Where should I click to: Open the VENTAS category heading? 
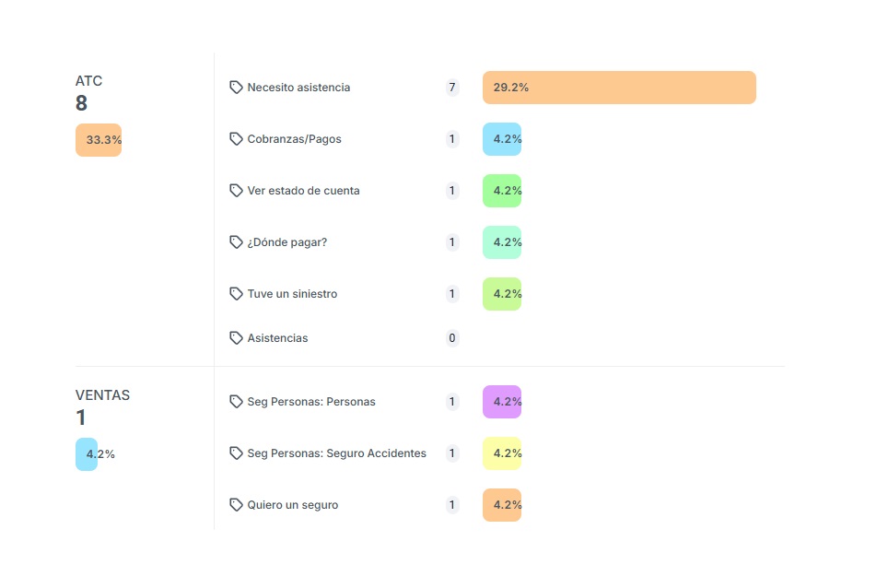(102, 395)
